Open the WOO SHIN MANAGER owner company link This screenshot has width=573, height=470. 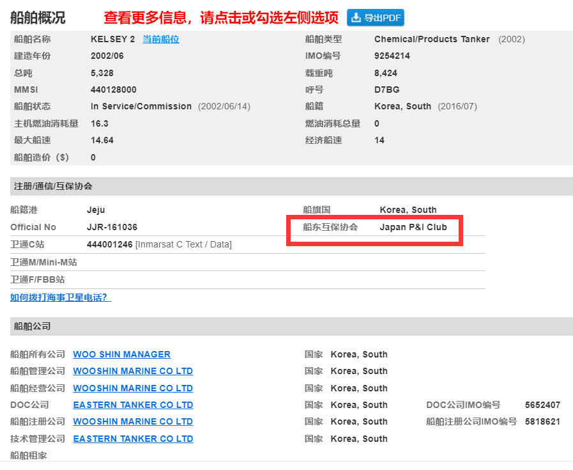click(121, 354)
